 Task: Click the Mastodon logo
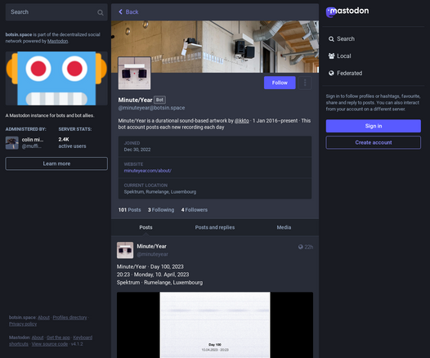click(x=347, y=11)
